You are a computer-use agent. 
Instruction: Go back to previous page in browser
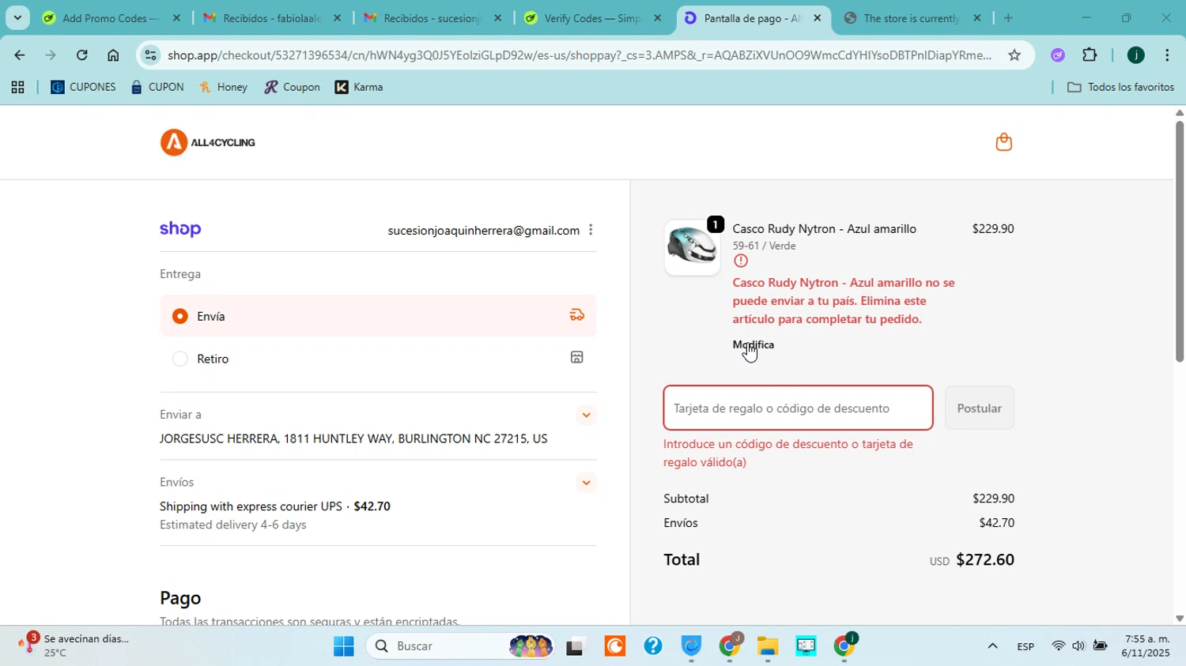pyautogui.click(x=19, y=55)
